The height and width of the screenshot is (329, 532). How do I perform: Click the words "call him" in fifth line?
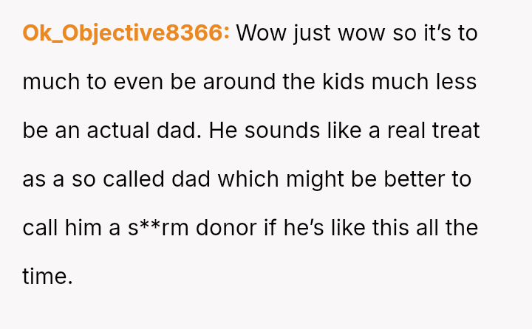point(63,228)
